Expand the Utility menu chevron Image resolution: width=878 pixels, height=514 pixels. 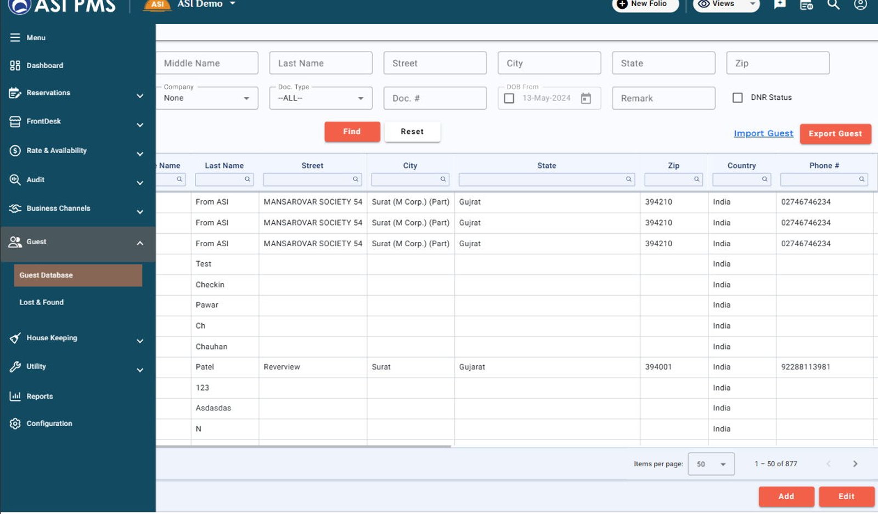[x=140, y=370]
